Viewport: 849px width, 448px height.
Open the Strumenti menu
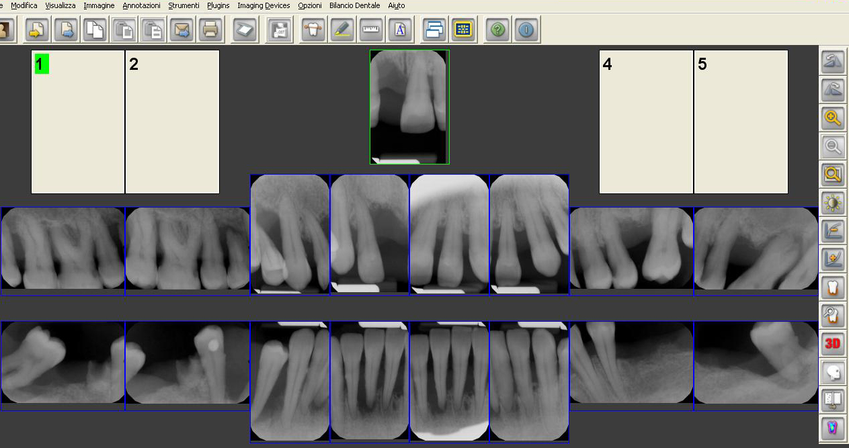(184, 5)
